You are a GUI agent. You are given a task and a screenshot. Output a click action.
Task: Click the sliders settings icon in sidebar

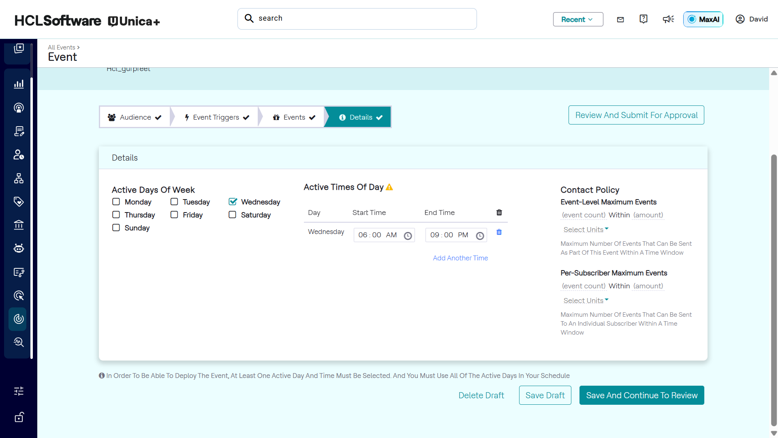click(x=19, y=391)
